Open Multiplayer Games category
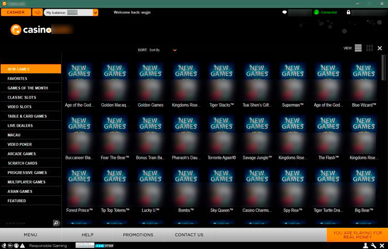 pyautogui.click(x=31, y=181)
